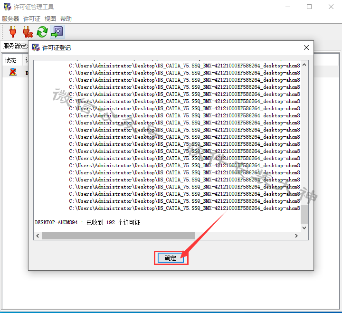Screen dimensions: 342x313
Task: Click the connect server plug icon
Action: point(13,32)
